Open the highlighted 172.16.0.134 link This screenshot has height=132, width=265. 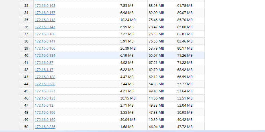pyautogui.click(x=45, y=56)
